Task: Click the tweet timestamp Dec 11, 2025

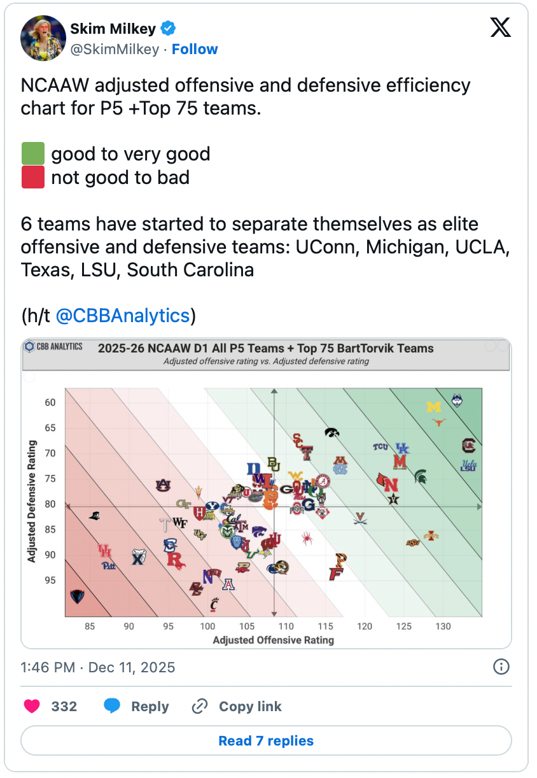Action: point(132,667)
